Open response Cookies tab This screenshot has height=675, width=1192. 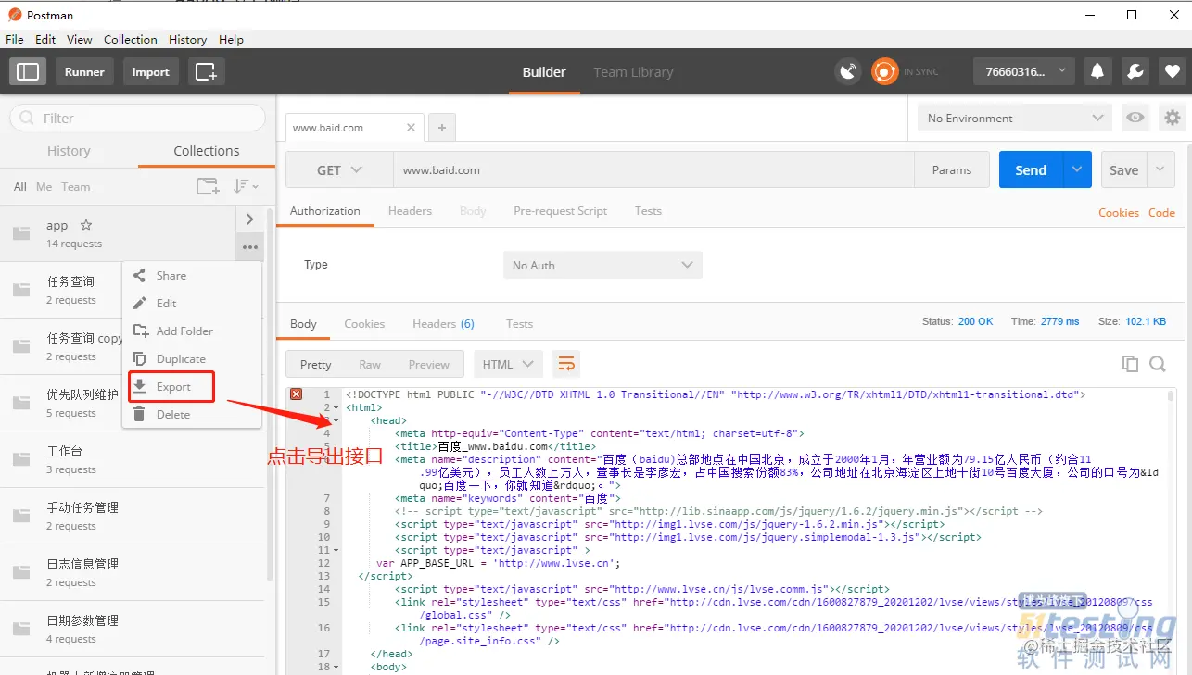click(364, 323)
